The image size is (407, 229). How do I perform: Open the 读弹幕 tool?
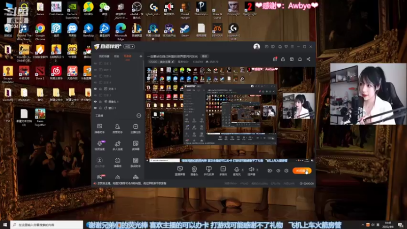(x=135, y=146)
